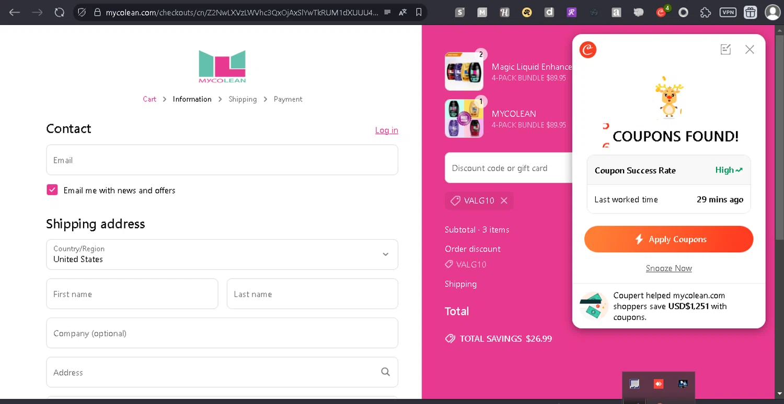
Task: Open the tracking protection shield icon
Action: (x=82, y=12)
